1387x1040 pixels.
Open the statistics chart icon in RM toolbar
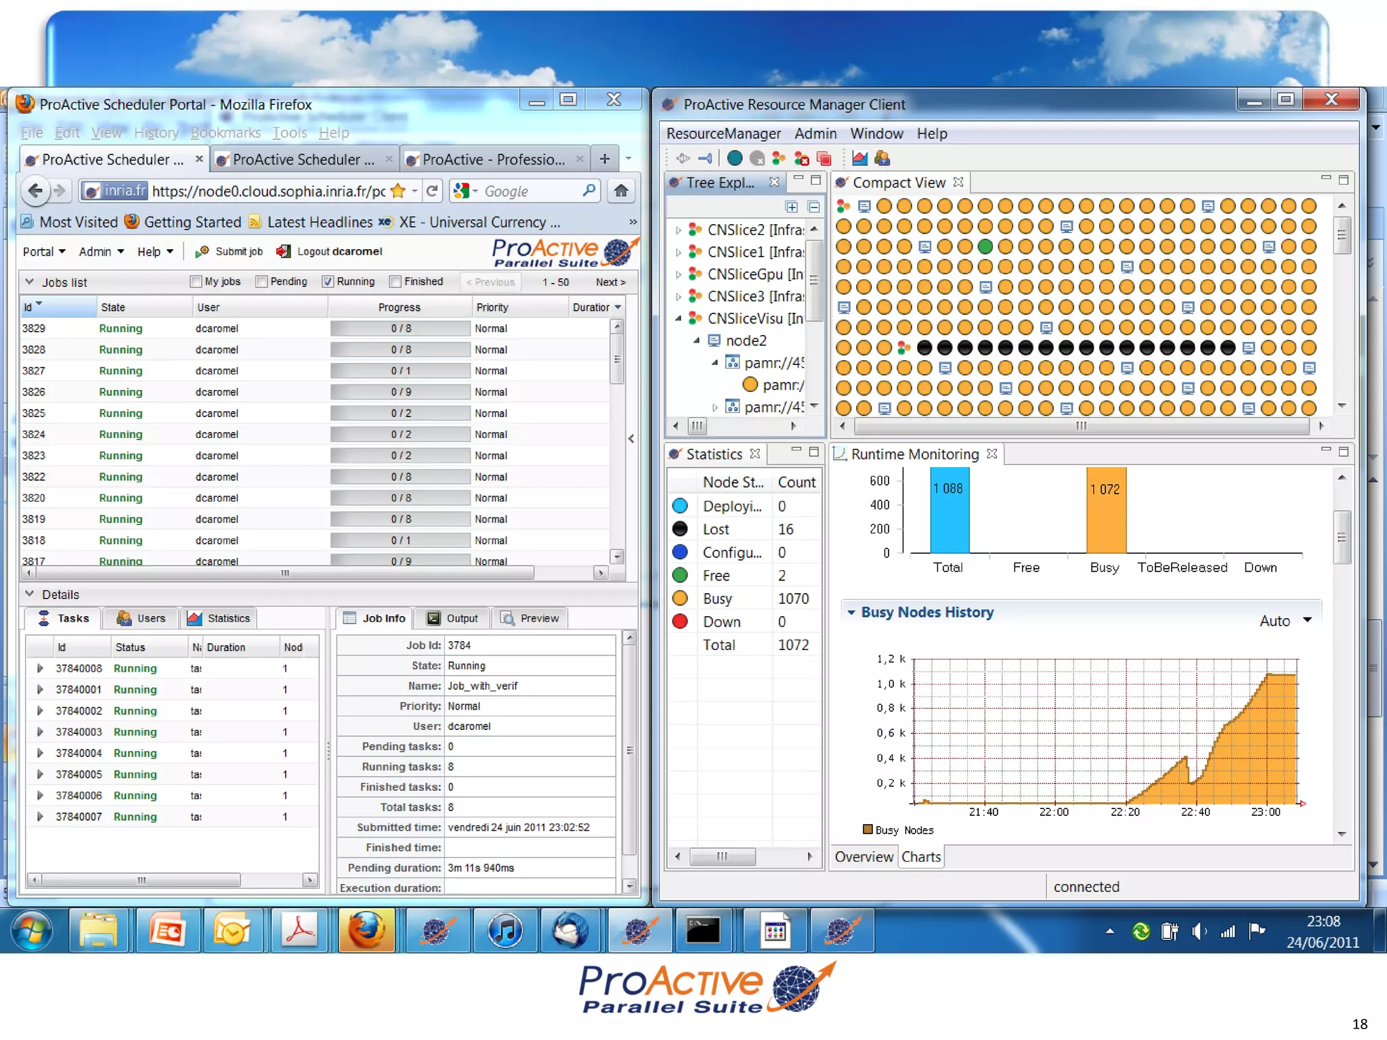(x=859, y=158)
